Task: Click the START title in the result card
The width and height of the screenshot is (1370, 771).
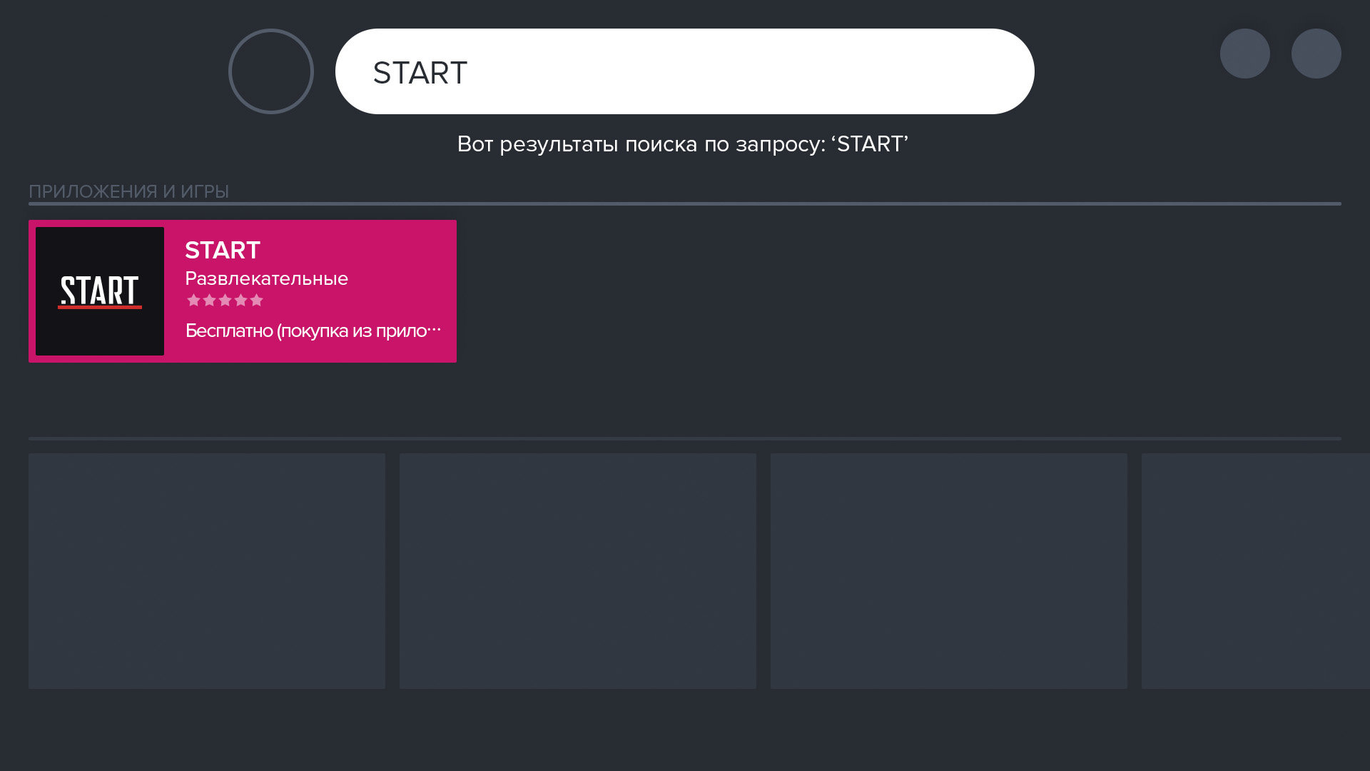Action: tap(223, 251)
